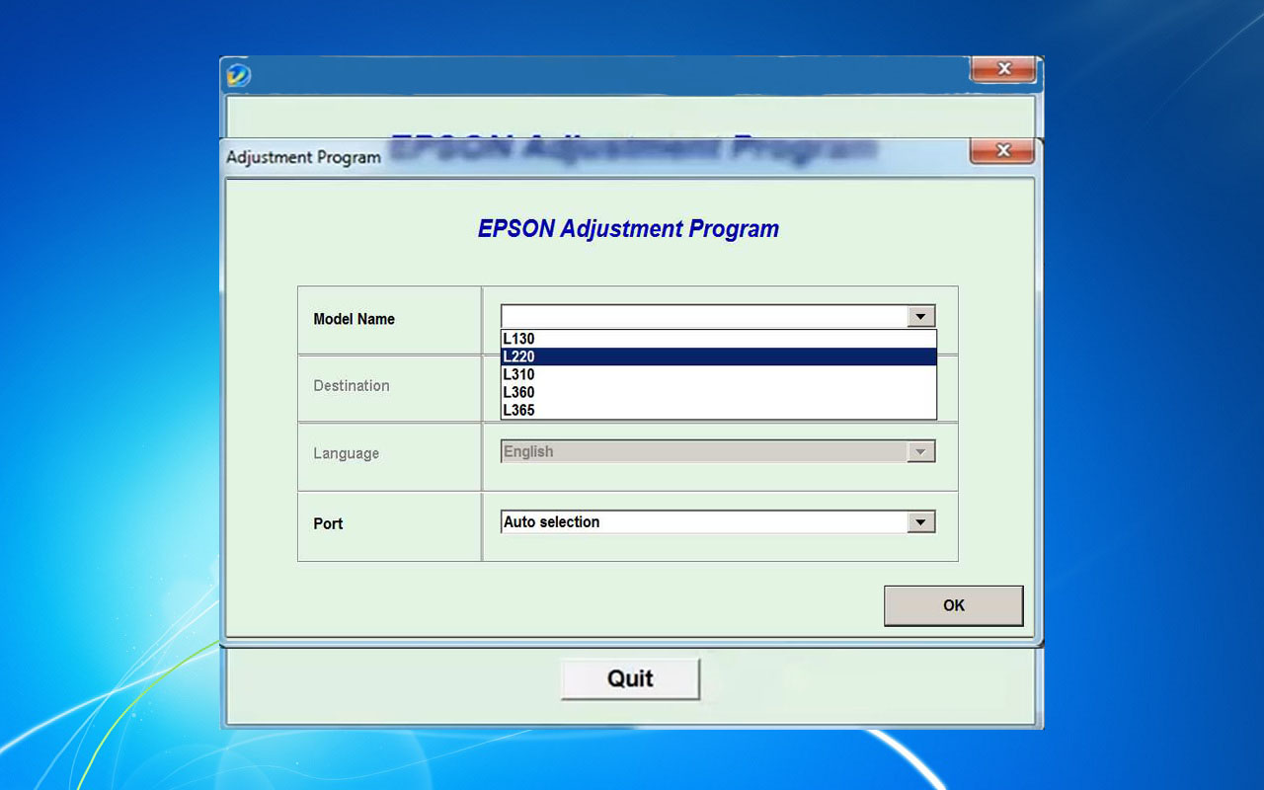Viewport: 1264px width, 790px height.
Task: Click the Language label
Action: point(346,453)
